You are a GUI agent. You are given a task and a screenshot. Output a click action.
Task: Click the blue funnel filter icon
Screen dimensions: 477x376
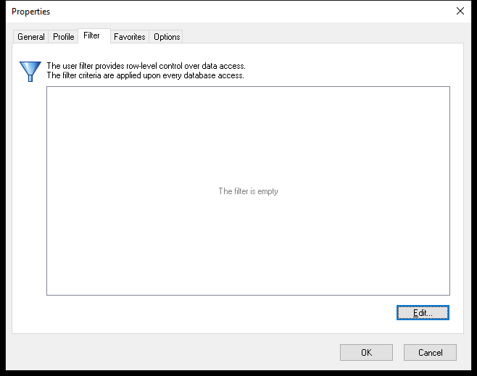[30, 72]
